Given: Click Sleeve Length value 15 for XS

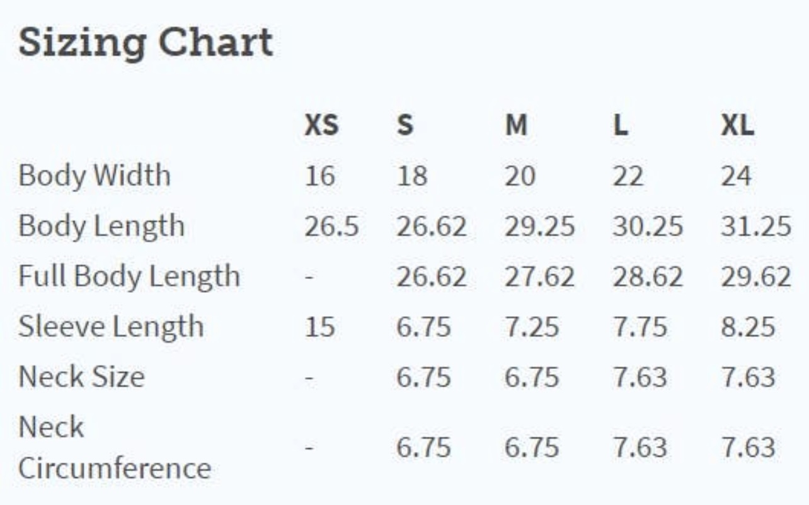Looking at the screenshot, I should pyautogui.click(x=319, y=327).
